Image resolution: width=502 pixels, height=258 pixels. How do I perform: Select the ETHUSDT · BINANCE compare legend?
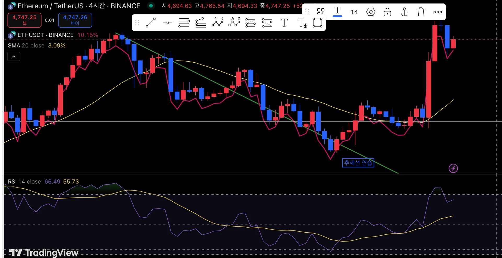tap(45, 35)
